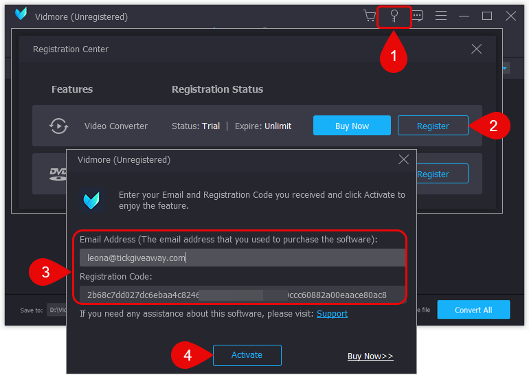Click the Video Converter feature icon
529x375 pixels.
pos(58,126)
